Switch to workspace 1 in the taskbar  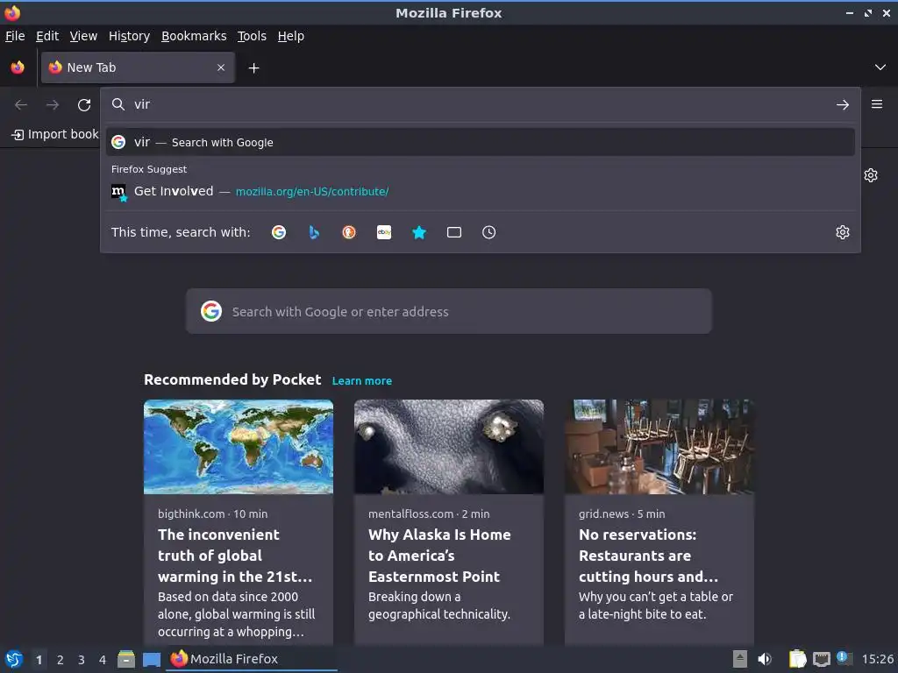39,660
